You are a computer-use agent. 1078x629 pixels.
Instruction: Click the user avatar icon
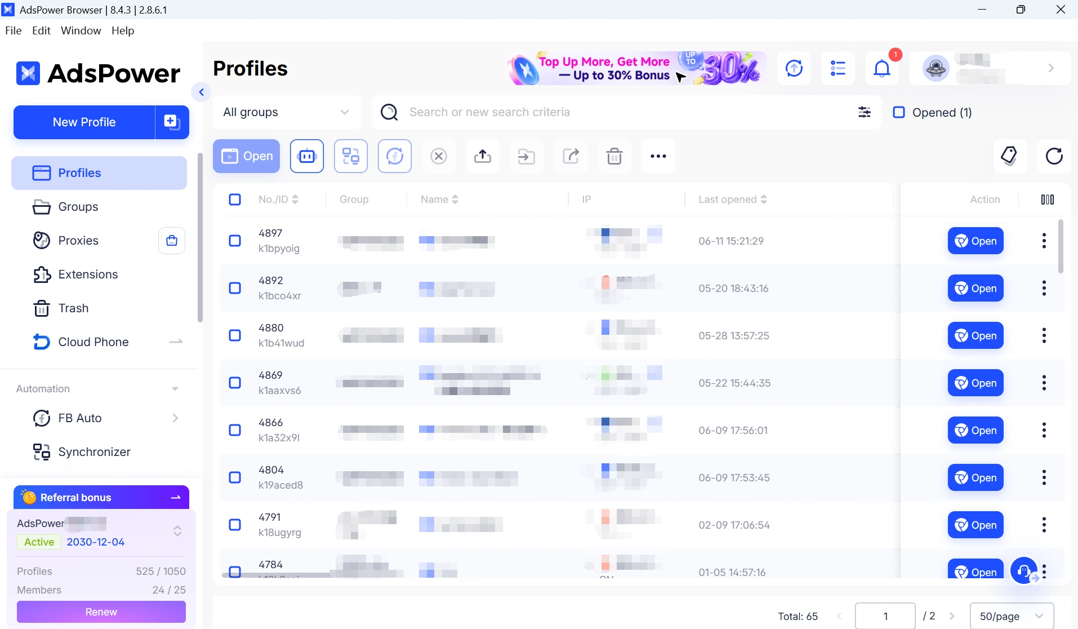[936, 68]
